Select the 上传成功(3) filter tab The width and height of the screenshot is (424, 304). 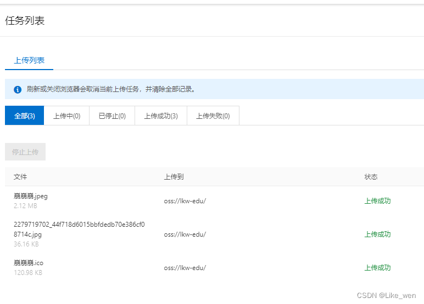coord(161,116)
